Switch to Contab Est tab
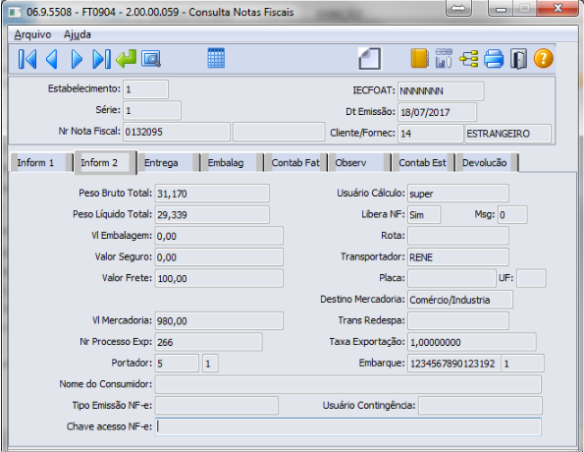The height and width of the screenshot is (452, 584). click(423, 162)
